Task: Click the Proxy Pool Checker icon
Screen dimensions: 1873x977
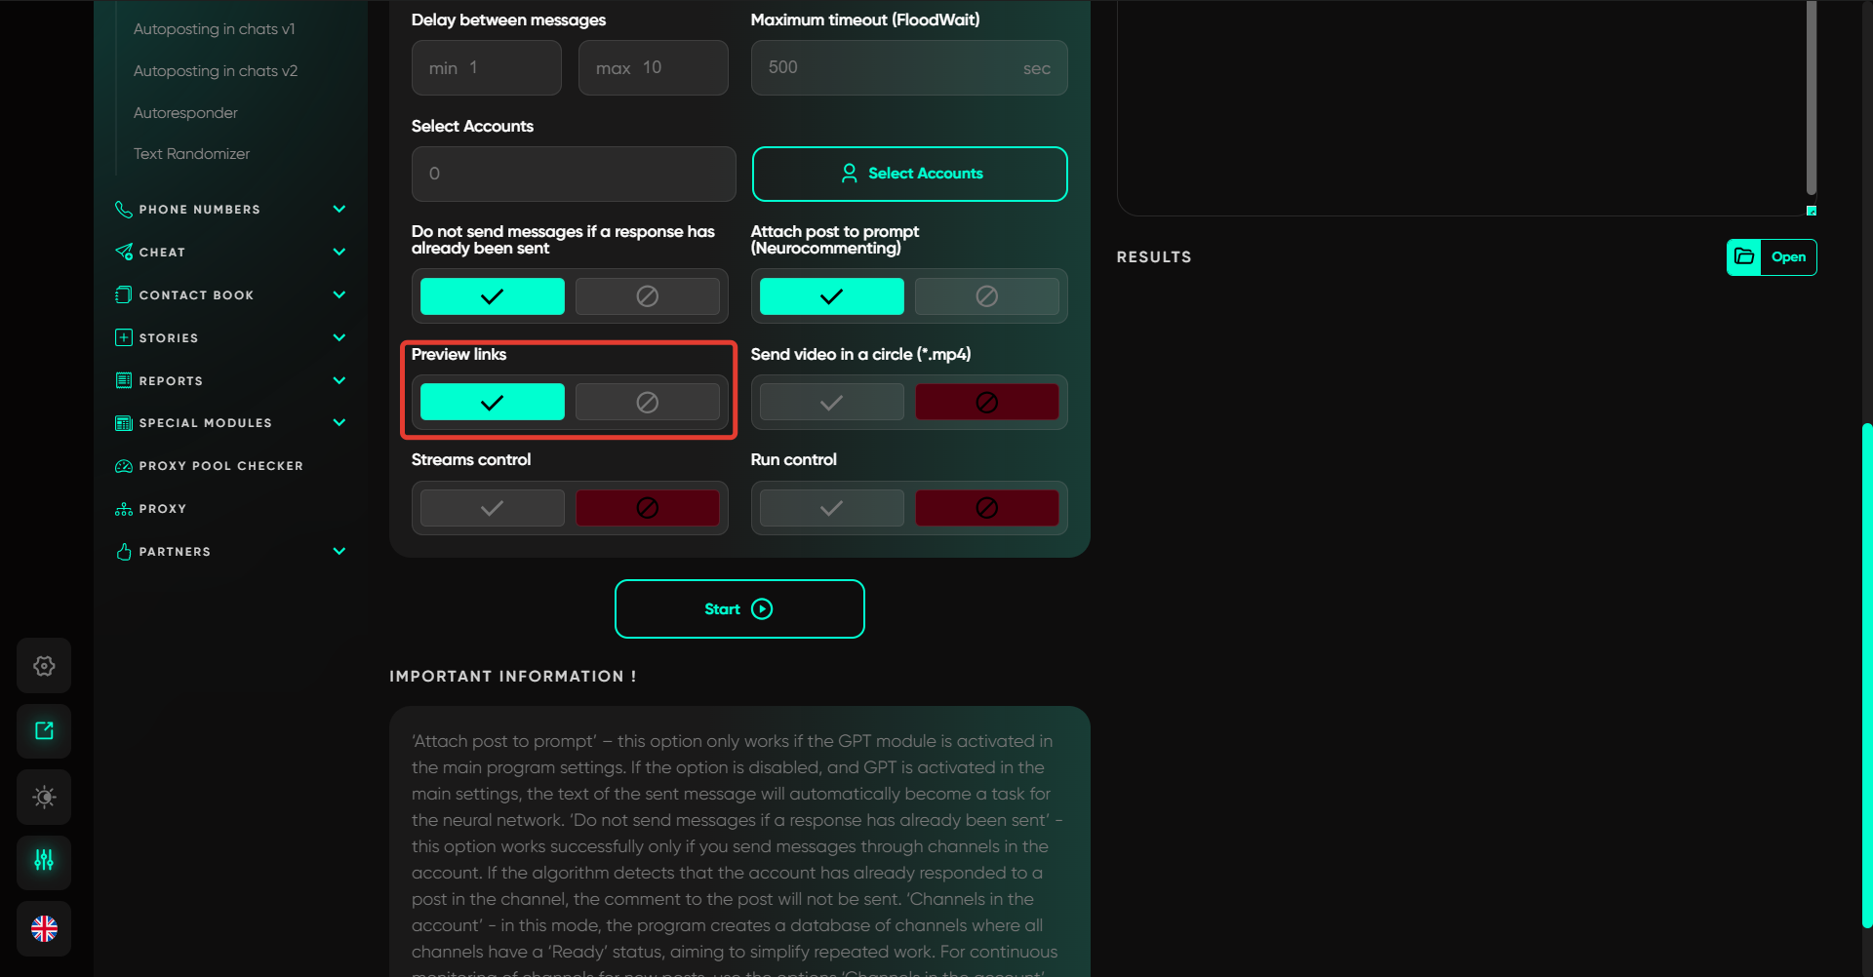Action: point(124,466)
